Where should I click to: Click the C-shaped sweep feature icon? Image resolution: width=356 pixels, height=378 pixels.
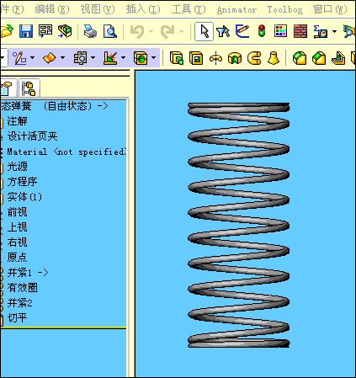[254, 58]
